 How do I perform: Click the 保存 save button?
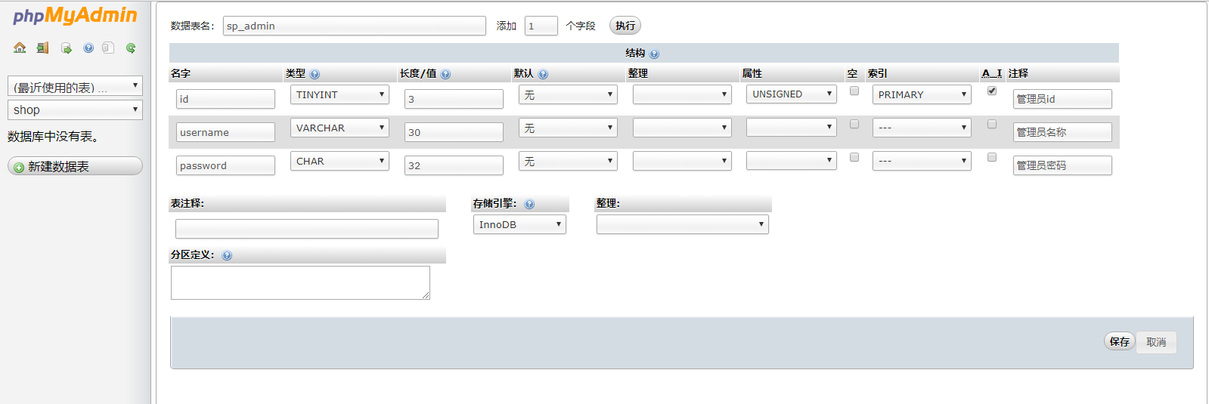point(1120,341)
